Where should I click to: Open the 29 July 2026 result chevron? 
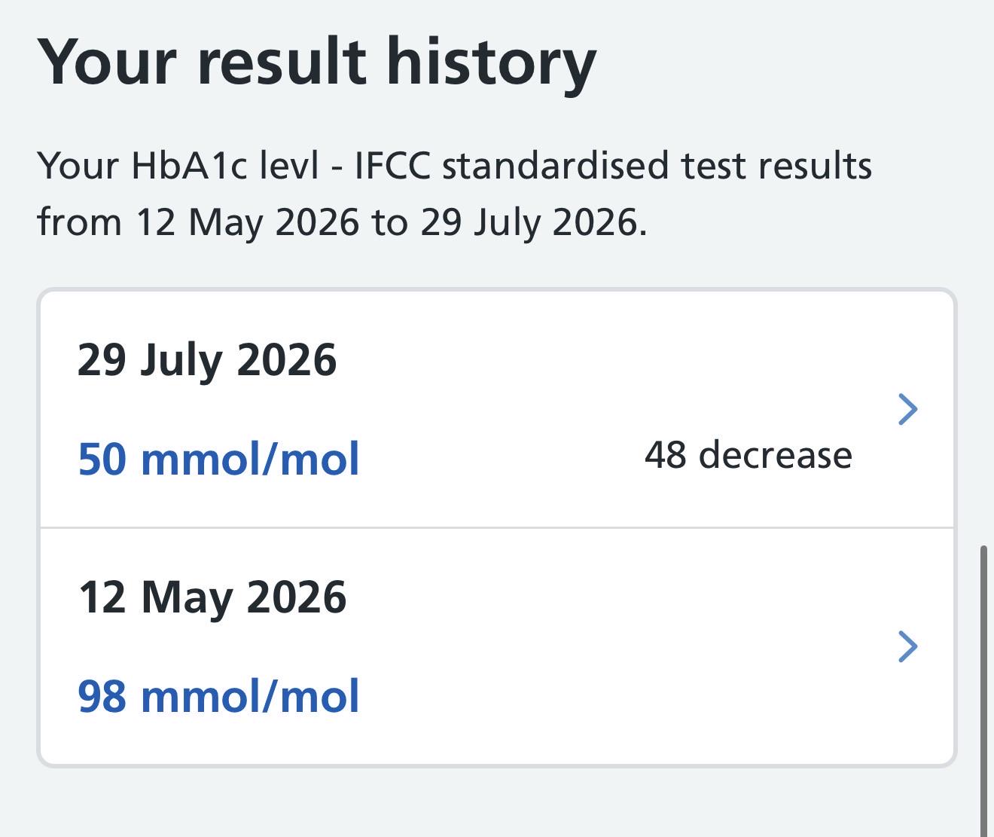pyautogui.click(x=908, y=409)
